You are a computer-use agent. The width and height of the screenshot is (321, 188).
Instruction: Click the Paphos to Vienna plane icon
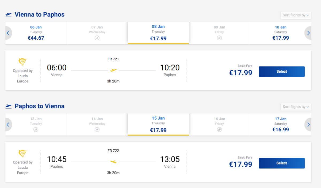[9, 106]
